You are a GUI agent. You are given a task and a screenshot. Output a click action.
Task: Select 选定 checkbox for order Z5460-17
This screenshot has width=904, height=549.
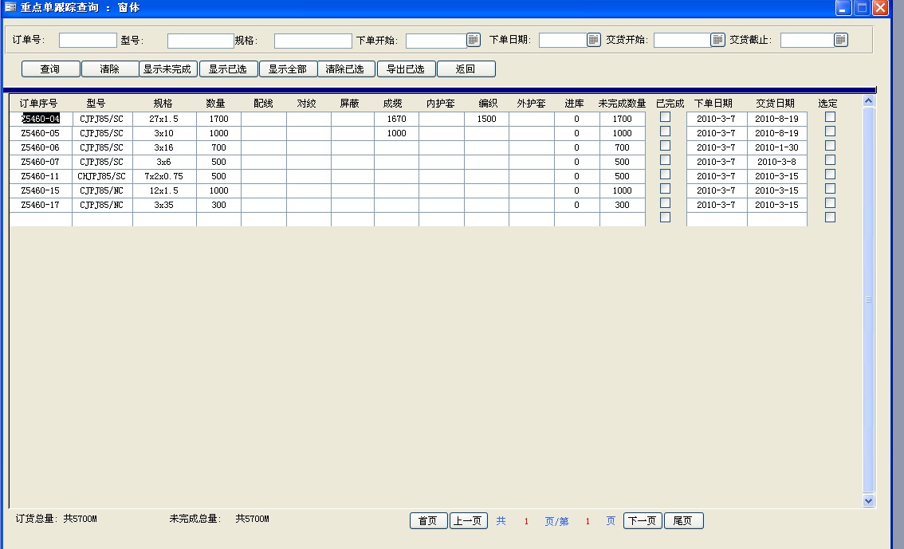[830, 203]
